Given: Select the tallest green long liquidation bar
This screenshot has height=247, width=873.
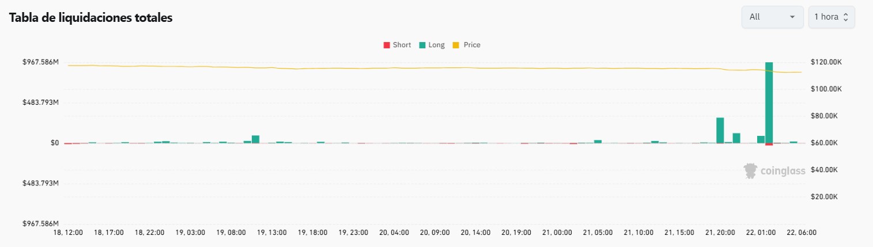Looking at the screenshot, I should coord(769,102).
